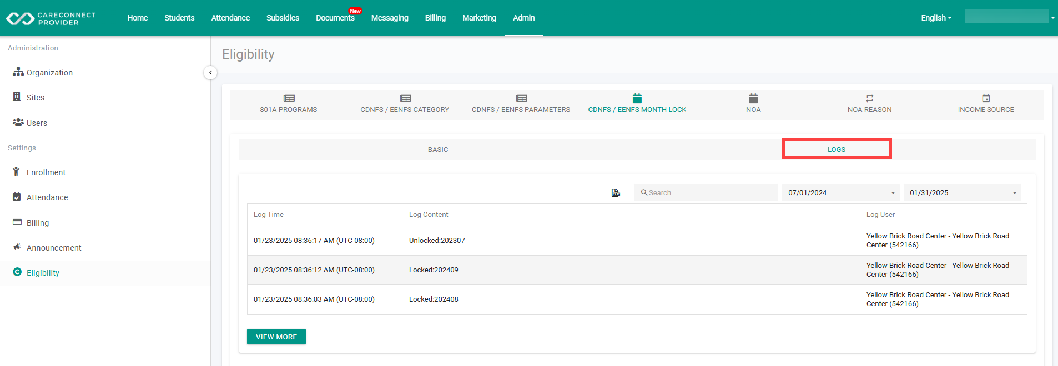Open the Organization sidebar icon
This screenshot has height=366, width=1058.
pyautogui.click(x=18, y=72)
